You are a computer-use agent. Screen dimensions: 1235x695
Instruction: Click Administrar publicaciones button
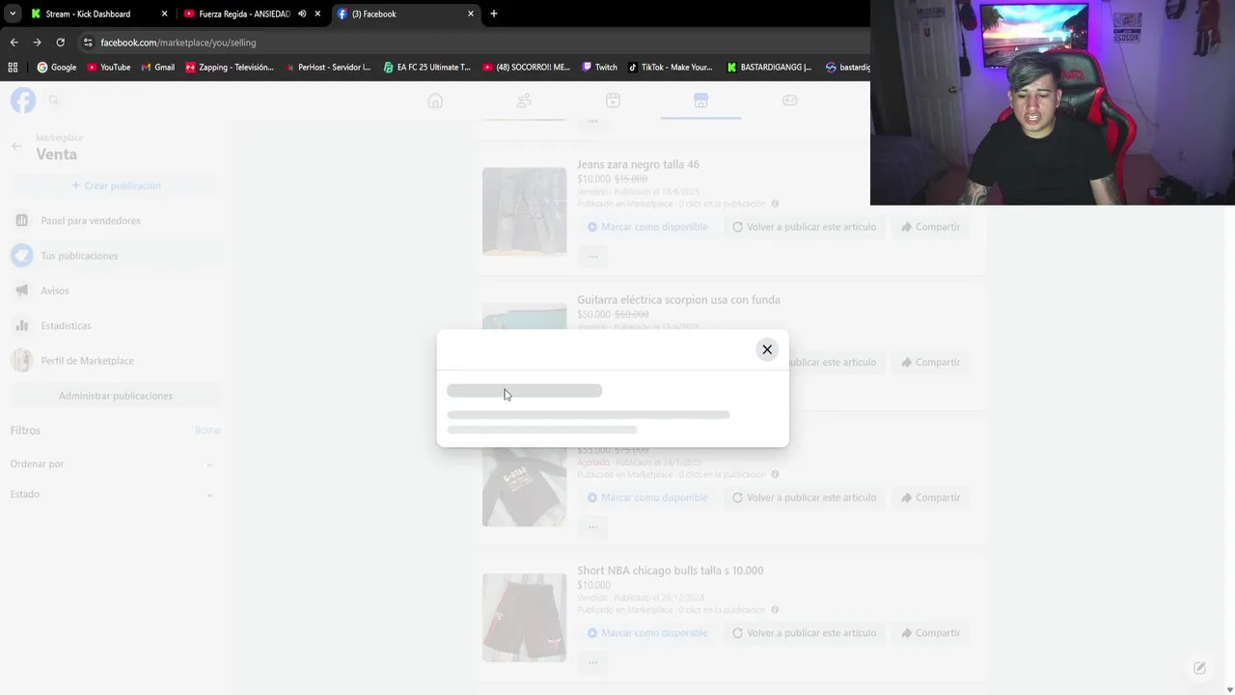pyautogui.click(x=116, y=396)
